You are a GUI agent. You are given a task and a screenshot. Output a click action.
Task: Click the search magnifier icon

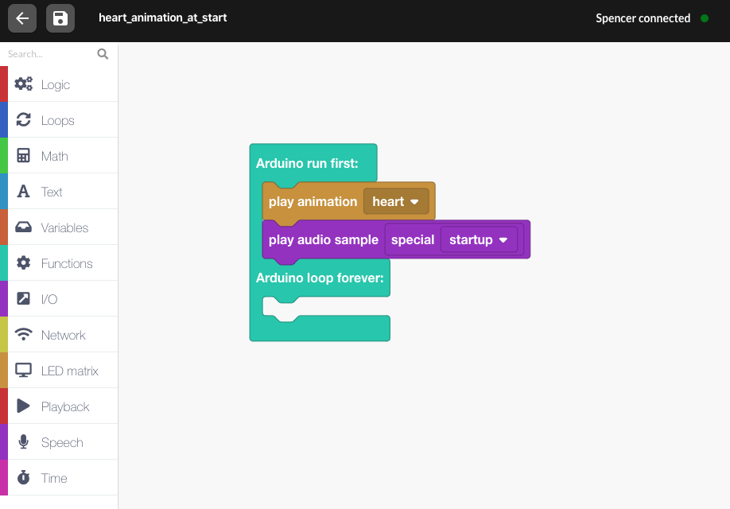pyautogui.click(x=103, y=54)
